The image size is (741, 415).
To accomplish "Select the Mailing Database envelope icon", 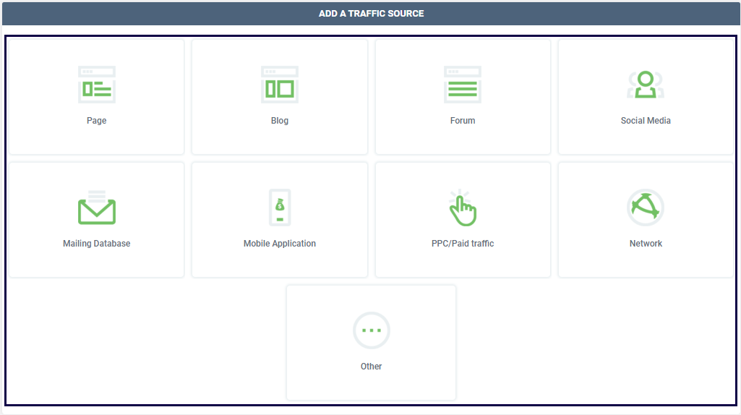I will [x=96, y=208].
